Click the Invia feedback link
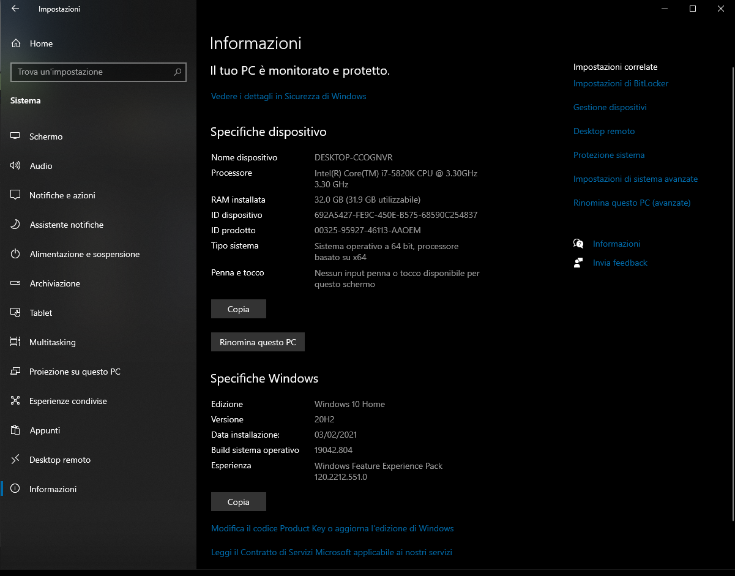735x576 pixels. click(620, 263)
